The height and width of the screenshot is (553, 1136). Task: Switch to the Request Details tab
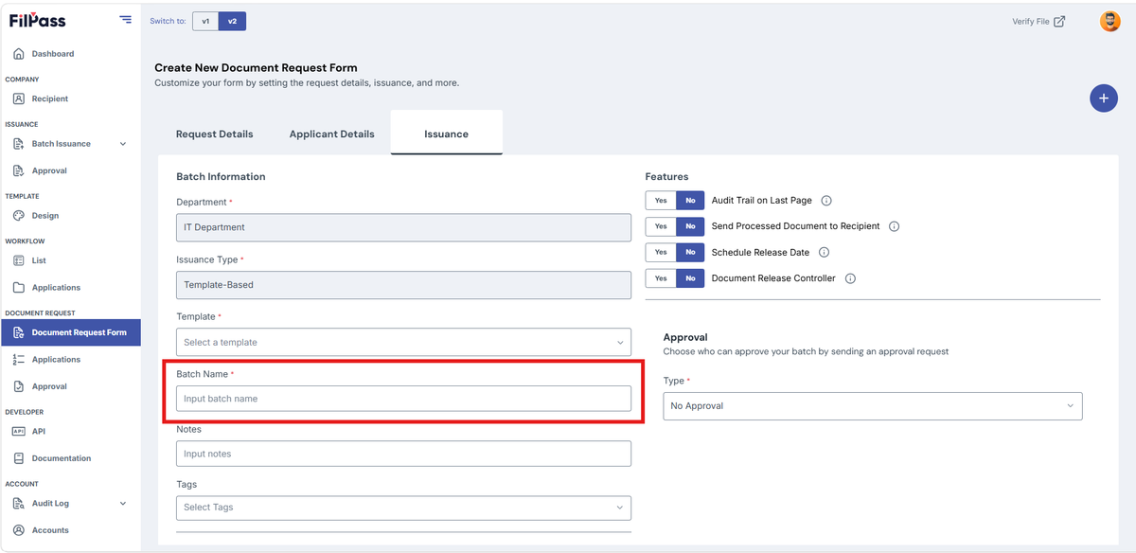[215, 134]
